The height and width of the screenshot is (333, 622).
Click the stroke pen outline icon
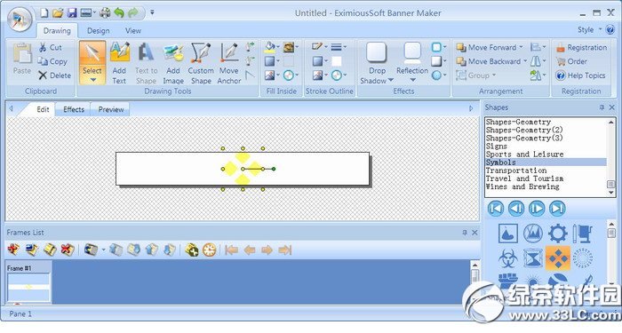pos(317,47)
